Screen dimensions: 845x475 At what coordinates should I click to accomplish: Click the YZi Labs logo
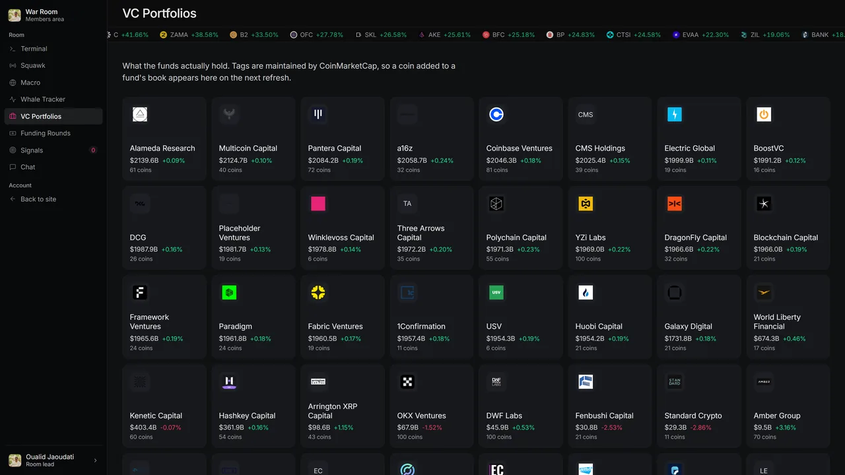coord(586,204)
